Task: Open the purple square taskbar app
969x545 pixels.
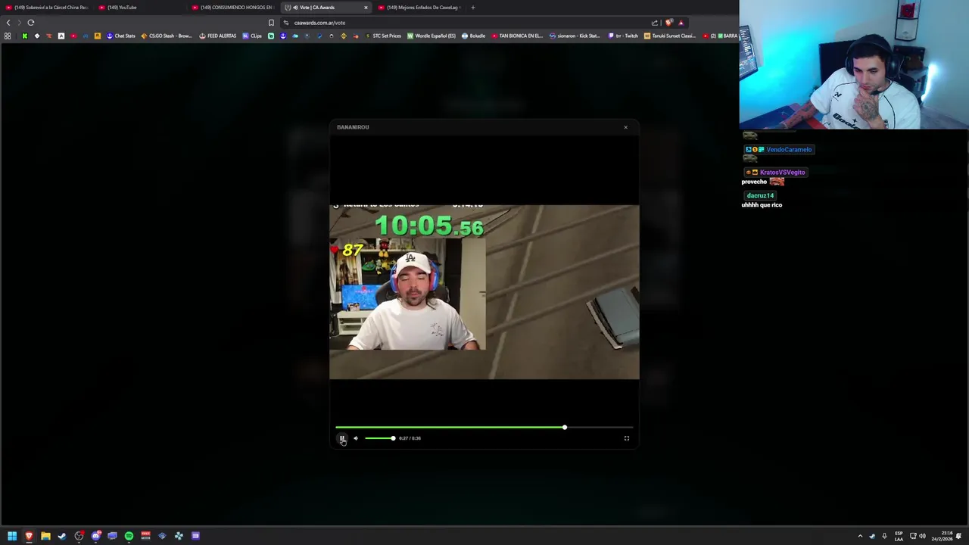Action: (195, 536)
